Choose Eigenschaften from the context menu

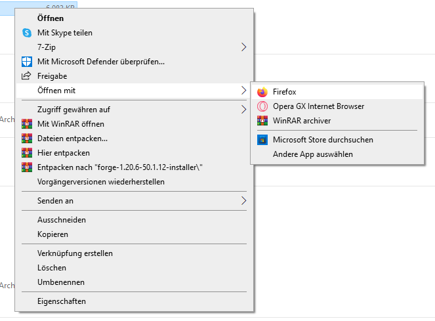tap(62, 301)
